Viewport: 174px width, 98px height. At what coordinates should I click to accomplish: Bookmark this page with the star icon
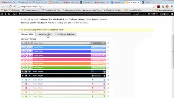tap(154, 7)
